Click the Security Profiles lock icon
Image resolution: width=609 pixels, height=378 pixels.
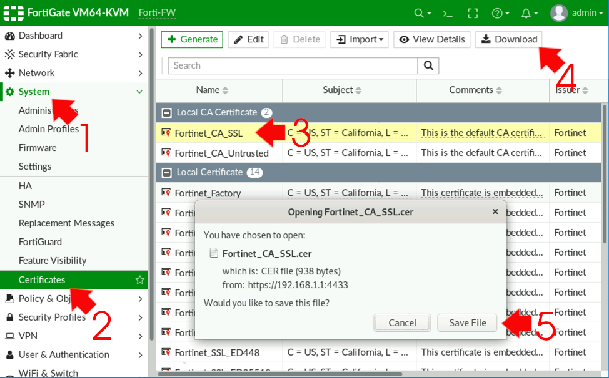pyautogui.click(x=10, y=317)
